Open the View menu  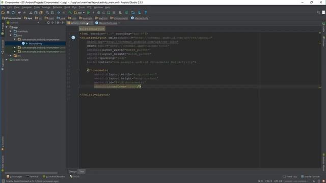coord(16,7)
